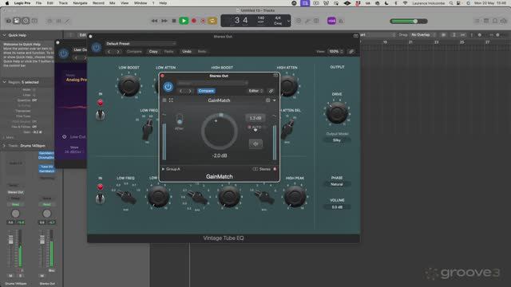Open the Library button in control bar

pyautogui.click(x=8, y=21)
